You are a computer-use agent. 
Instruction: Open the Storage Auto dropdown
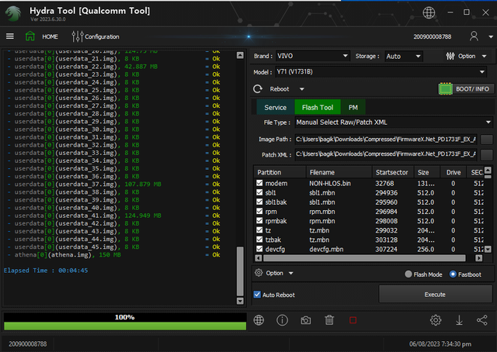(x=404, y=57)
